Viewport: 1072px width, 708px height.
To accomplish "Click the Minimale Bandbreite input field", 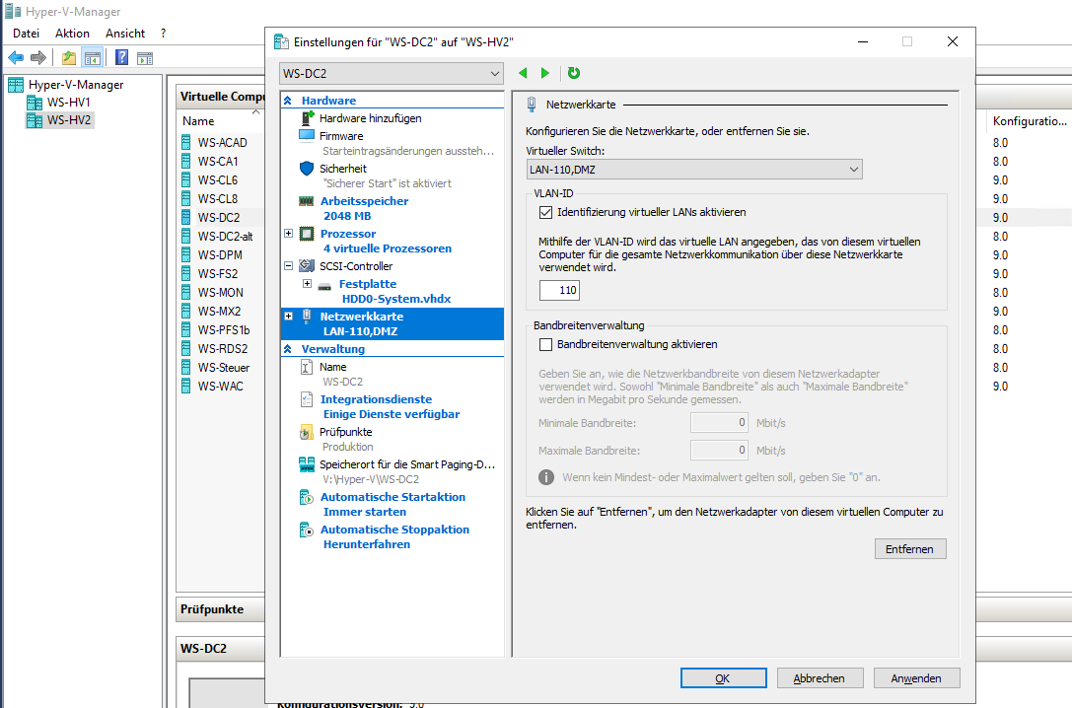I will coord(719,423).
